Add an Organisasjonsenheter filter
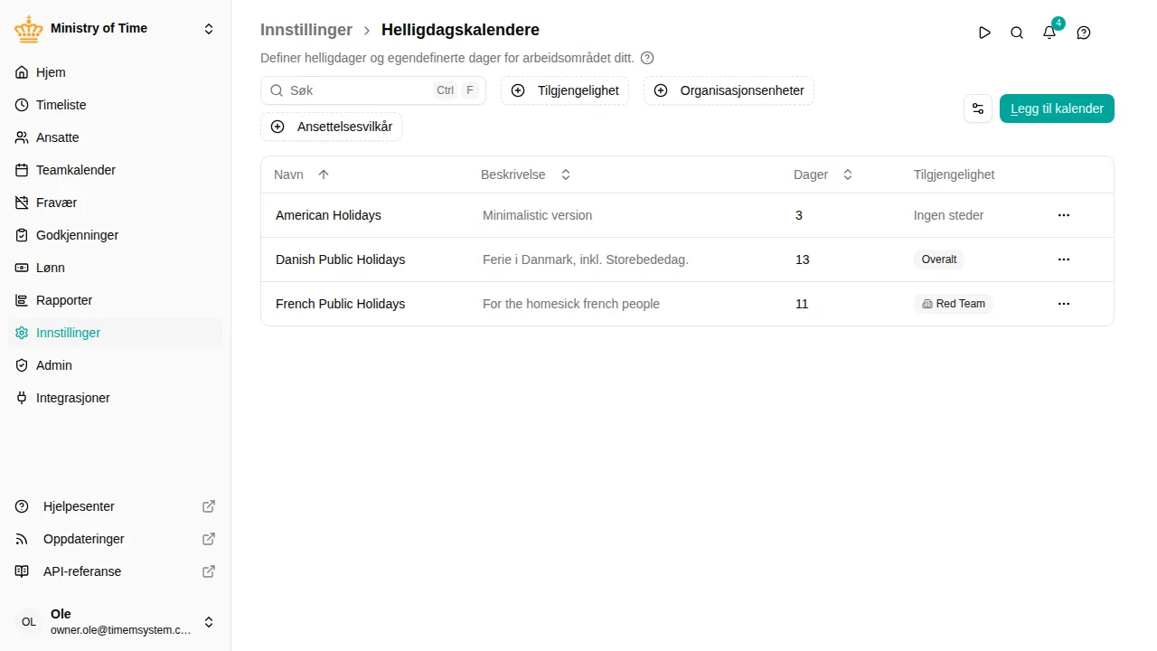 [729, 90]
